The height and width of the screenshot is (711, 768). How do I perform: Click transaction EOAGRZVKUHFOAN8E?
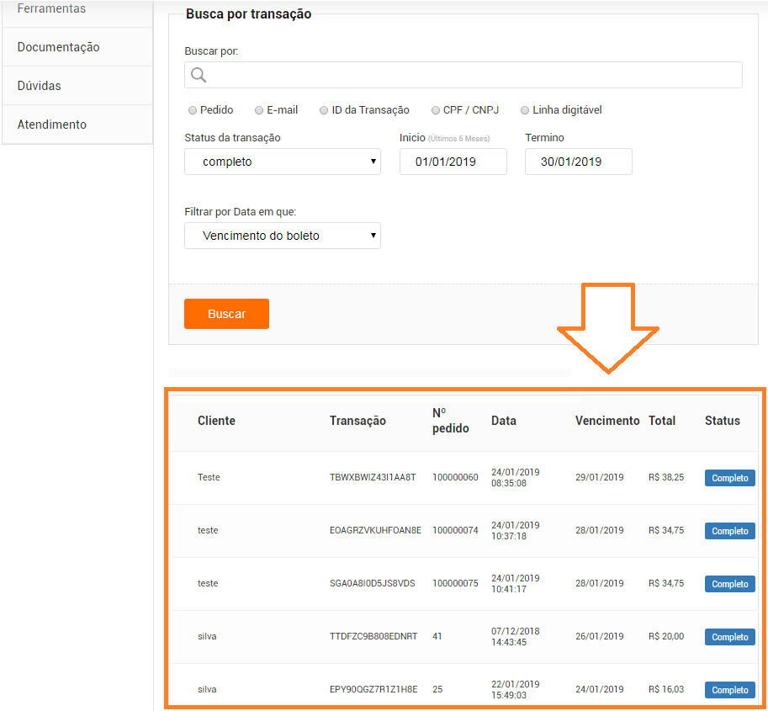[375, 530]
